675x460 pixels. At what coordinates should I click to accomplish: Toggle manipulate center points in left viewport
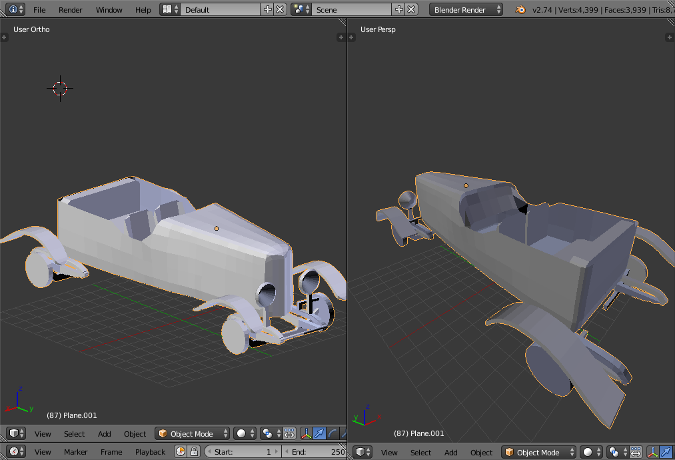tap(289, 433)
